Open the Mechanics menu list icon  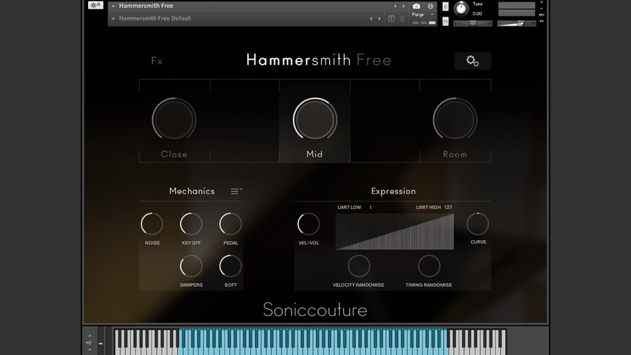pos(236,191)
